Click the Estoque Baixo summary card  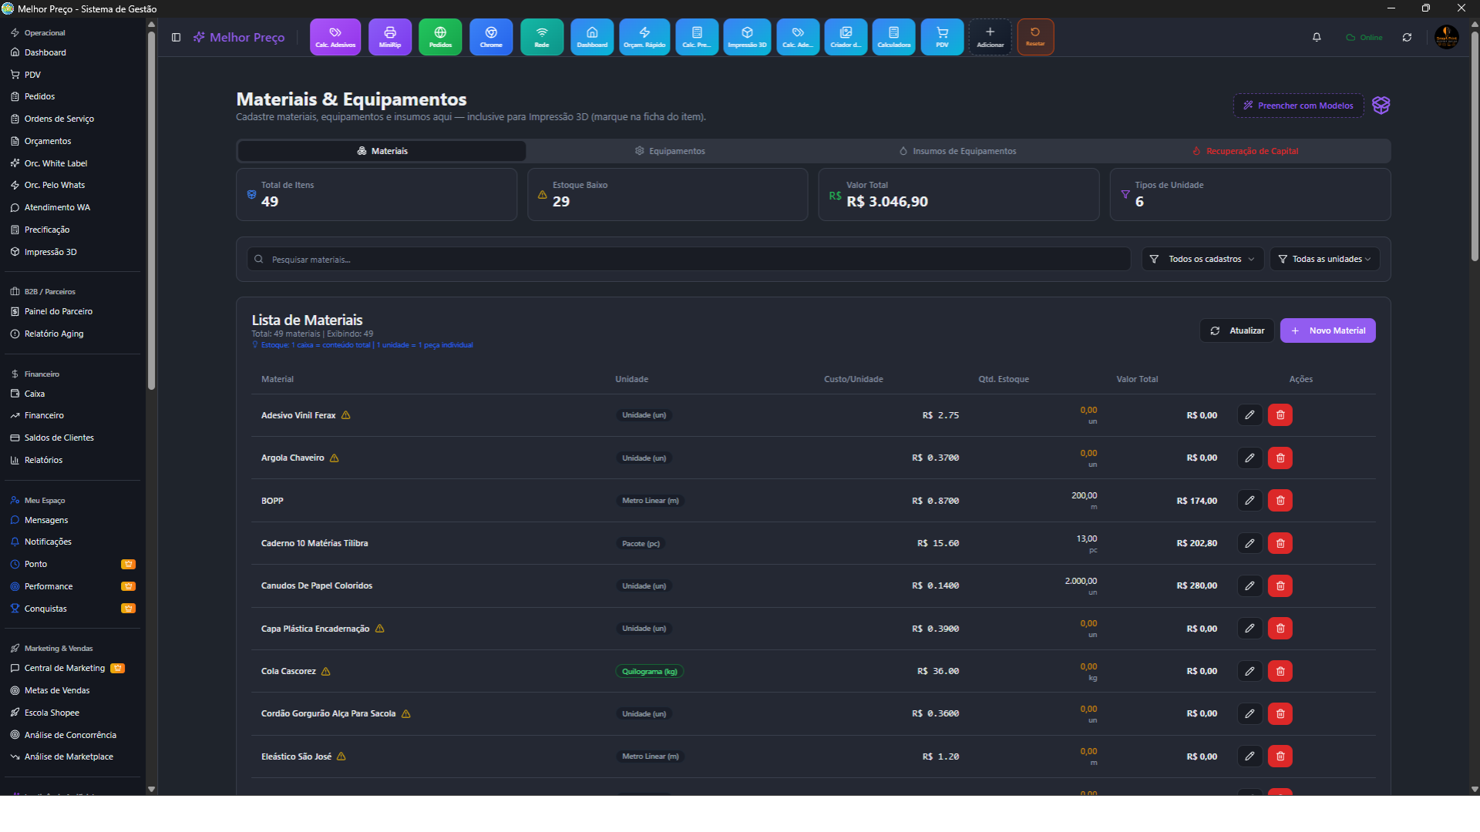click(x=668, y=194)
